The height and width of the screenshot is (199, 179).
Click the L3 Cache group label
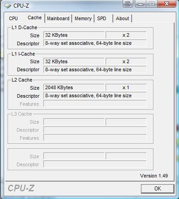tap(22, 114)
